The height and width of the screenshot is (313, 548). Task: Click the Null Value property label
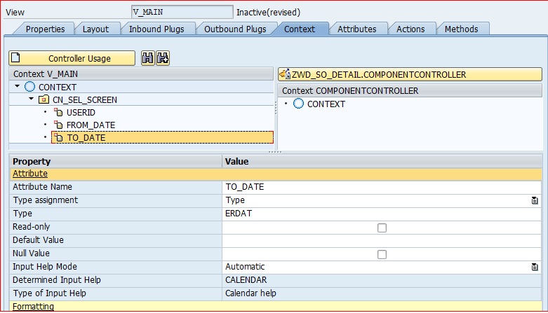(x=31, y=253)
